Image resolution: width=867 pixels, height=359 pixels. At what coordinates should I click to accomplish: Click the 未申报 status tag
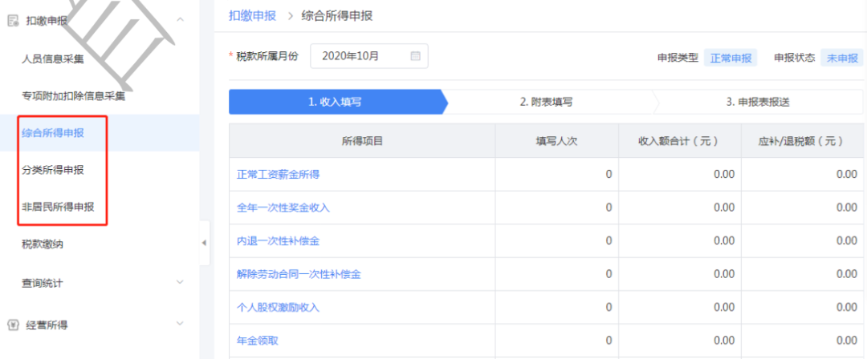(842, 58)
